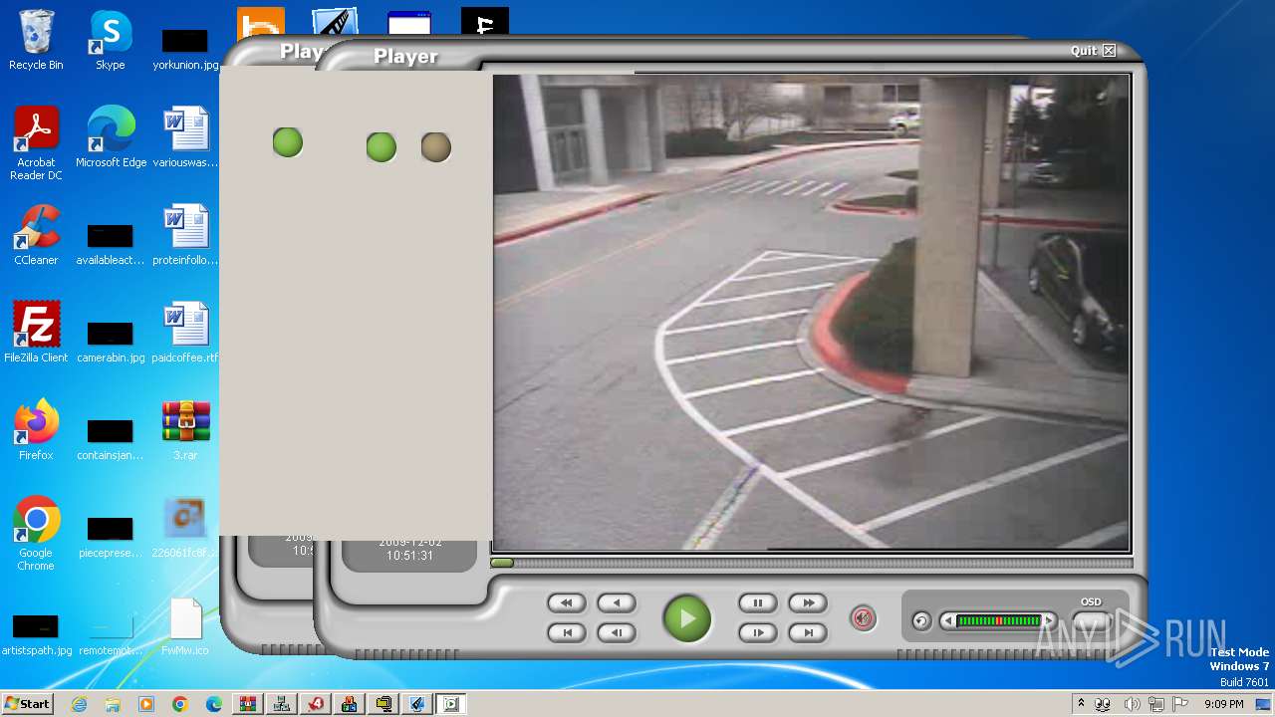Click the fast rewind button
The height and width of the screenshot is (717, 1275).
pyautogui.click(x=566, y=602)
